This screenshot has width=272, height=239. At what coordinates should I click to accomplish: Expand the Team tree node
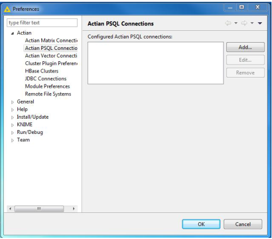coord(12,140)
